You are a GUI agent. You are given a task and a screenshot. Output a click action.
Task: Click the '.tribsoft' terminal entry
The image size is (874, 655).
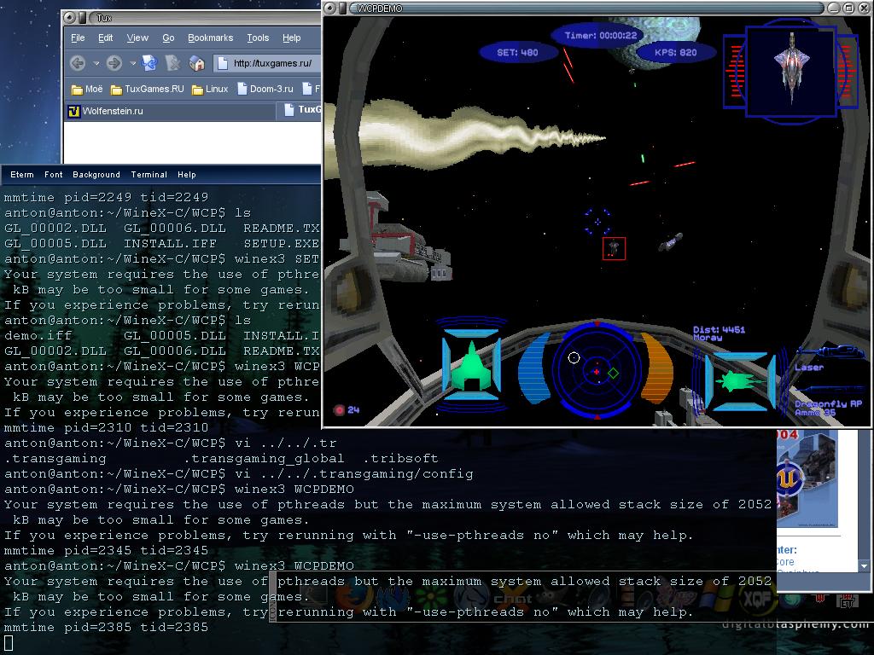click(x=400, y=458)
